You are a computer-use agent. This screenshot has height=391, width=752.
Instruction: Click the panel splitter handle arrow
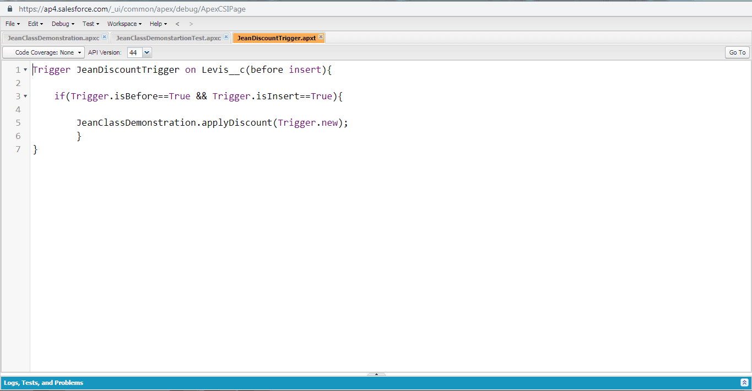pos(376,374)
